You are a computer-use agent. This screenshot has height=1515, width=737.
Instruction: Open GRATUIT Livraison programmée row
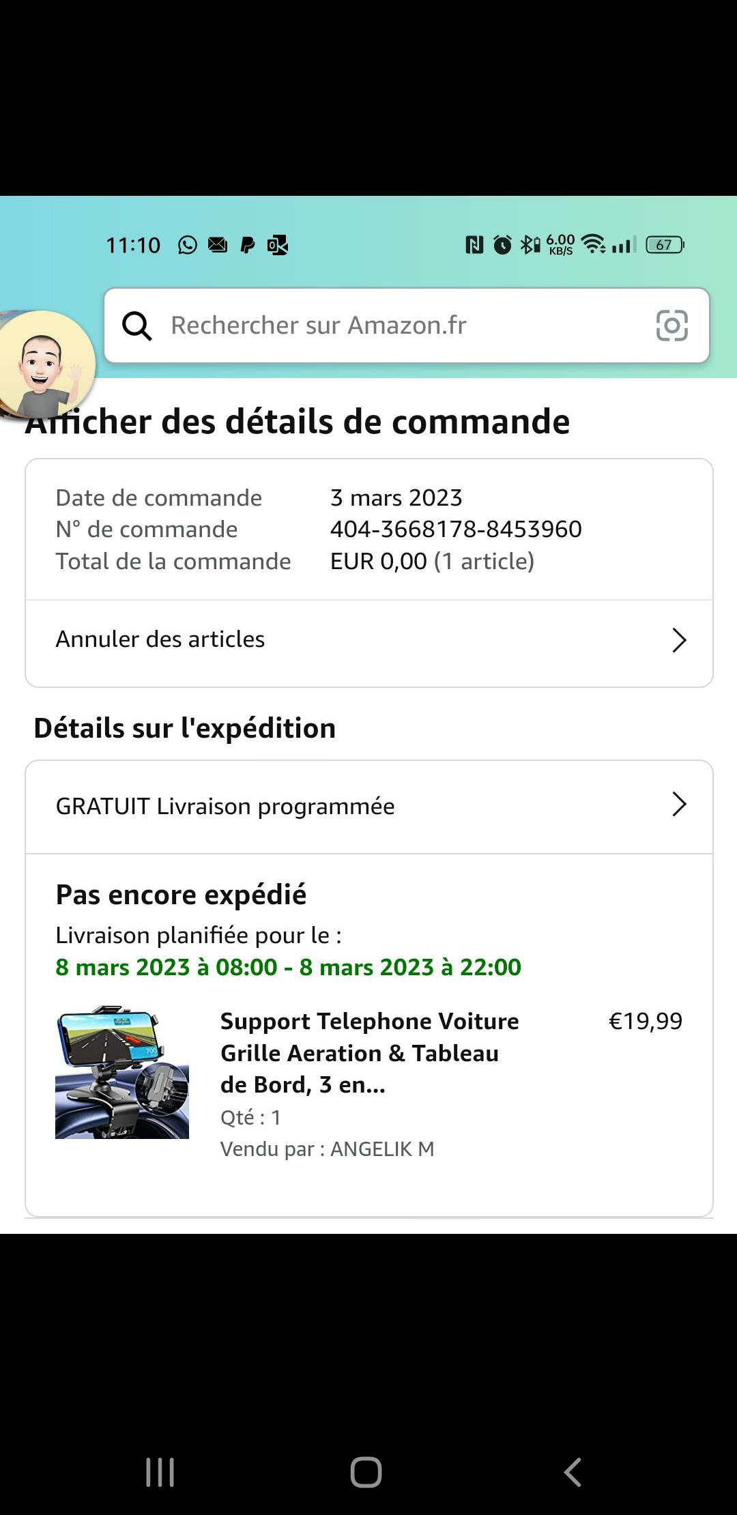369,807
